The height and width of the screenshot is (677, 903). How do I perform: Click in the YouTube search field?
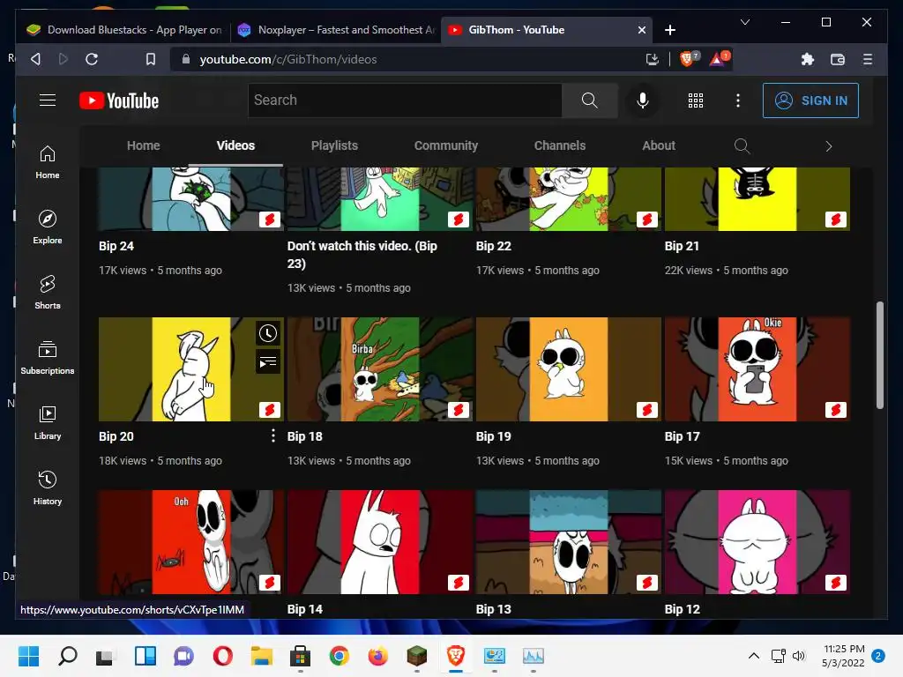click(405, 100)
